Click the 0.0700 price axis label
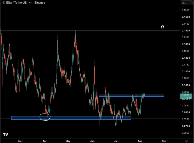The width and height of the screenshot is (194, 143). coord(186,126)
